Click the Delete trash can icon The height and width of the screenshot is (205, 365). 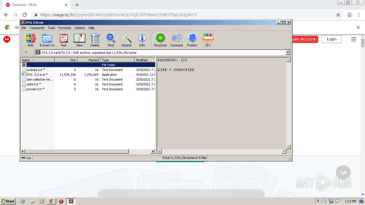95,40
